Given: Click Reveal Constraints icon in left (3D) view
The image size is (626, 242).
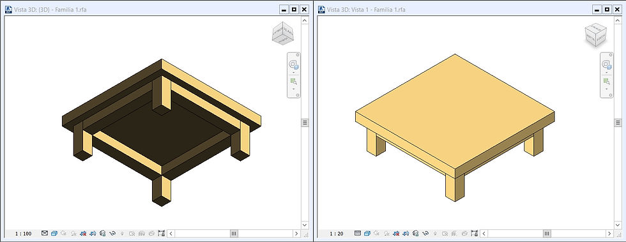Looking at the screenshot, I should 161,233.
